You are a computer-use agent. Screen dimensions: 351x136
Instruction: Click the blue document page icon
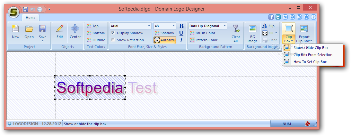[299, 17]
